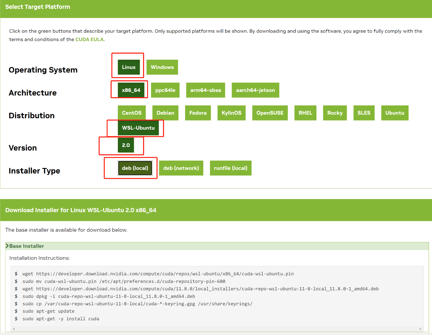
Task: Select KylinOS distribution
Action: [x=231, y=113]
